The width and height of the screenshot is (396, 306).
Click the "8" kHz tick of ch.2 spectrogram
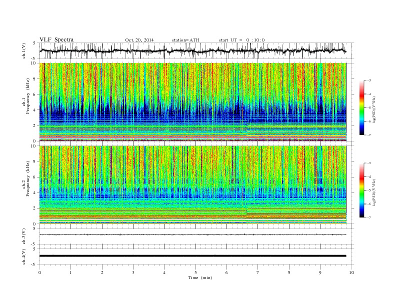click(x=34, y=161)
